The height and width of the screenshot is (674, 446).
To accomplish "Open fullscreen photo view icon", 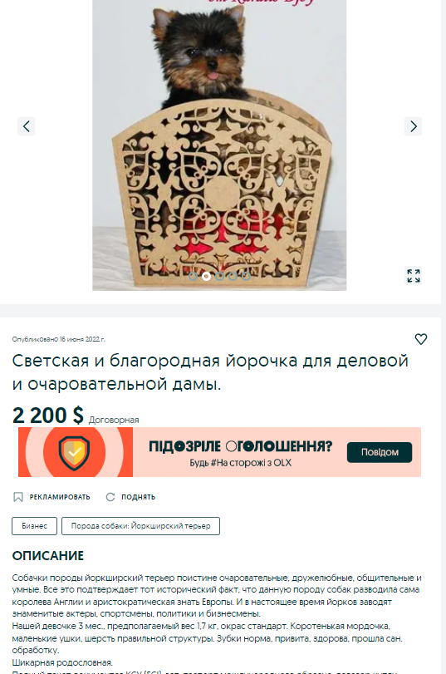I will [414, 276].
